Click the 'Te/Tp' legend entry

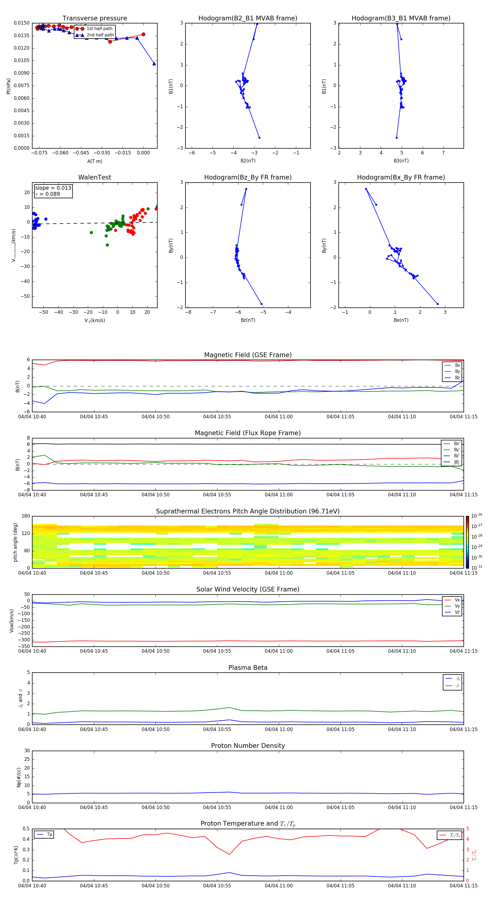click(450, 835)
